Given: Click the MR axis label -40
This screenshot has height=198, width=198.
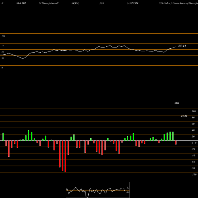Looking at the screenshot, I should (x=193, y=156).
